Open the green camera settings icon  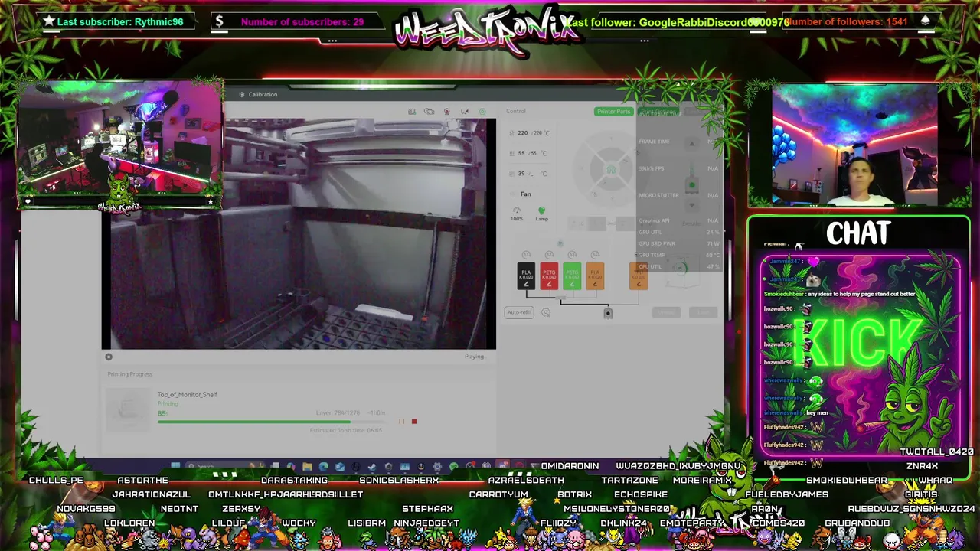[482, 112]
